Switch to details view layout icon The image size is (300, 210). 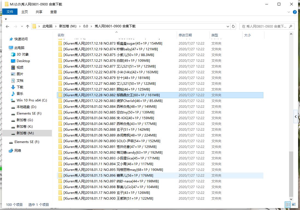coord(288,205)
